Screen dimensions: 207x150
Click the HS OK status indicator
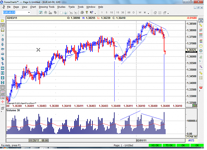155,145
